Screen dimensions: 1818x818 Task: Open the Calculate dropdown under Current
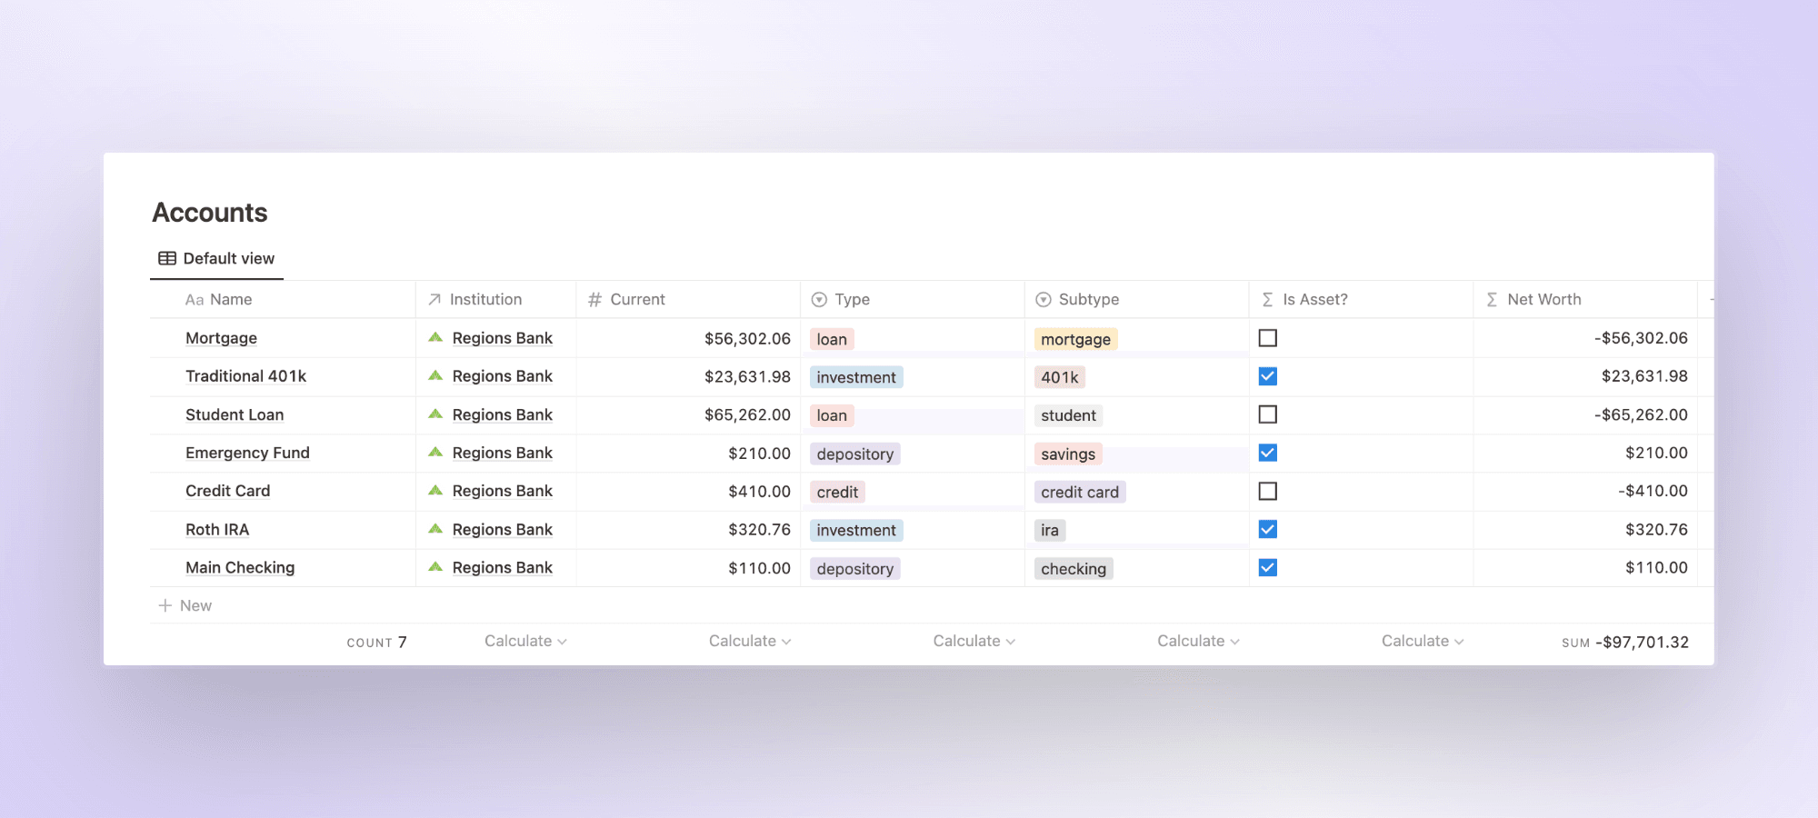tap(748, 641)
